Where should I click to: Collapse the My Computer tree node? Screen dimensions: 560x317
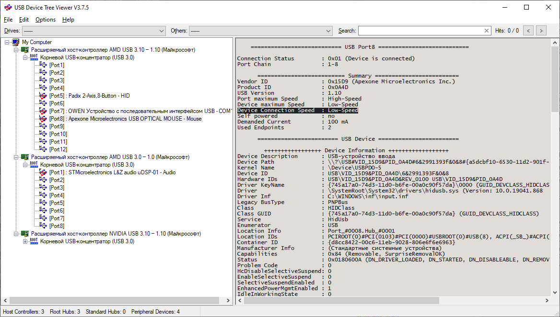(7, 42)
